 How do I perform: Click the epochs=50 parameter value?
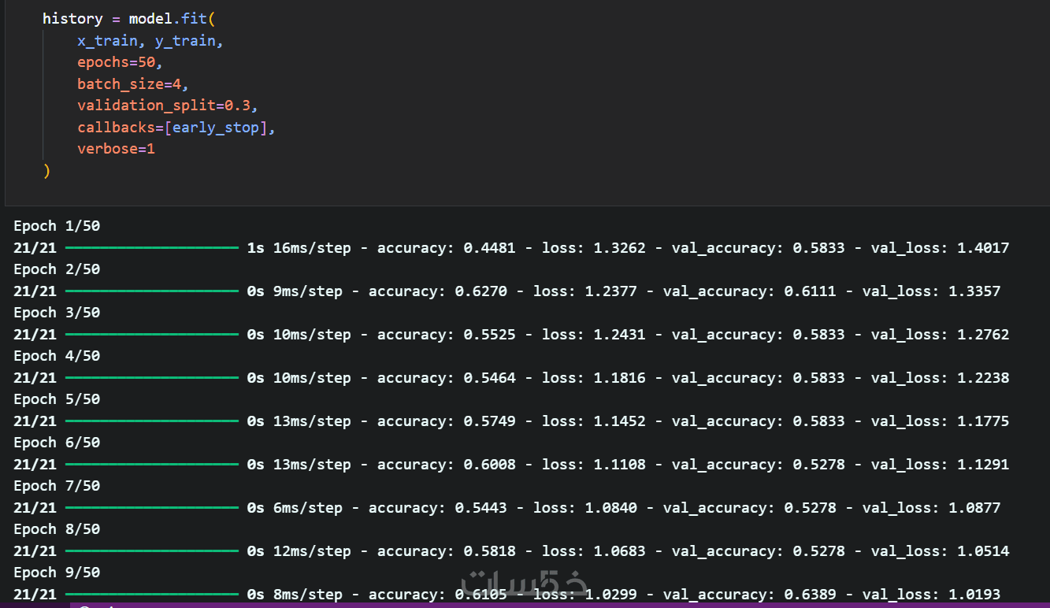point(146,62)
